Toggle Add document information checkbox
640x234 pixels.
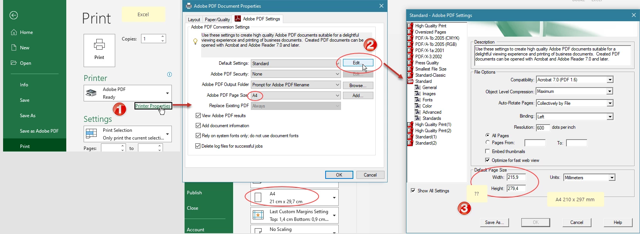[198, 126]
